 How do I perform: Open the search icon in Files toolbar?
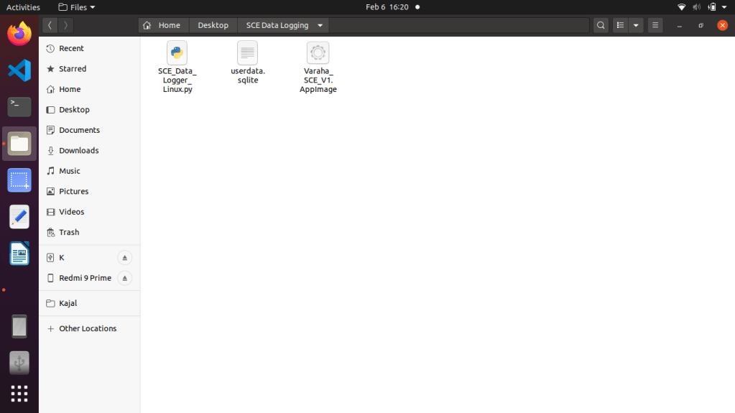601,25
